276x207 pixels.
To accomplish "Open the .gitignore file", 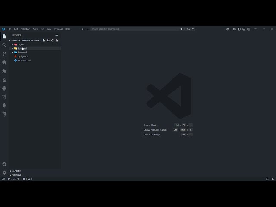I will tap(35, 56).
